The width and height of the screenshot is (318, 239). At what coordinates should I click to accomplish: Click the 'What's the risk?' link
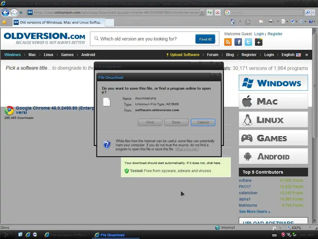(187, 149)
